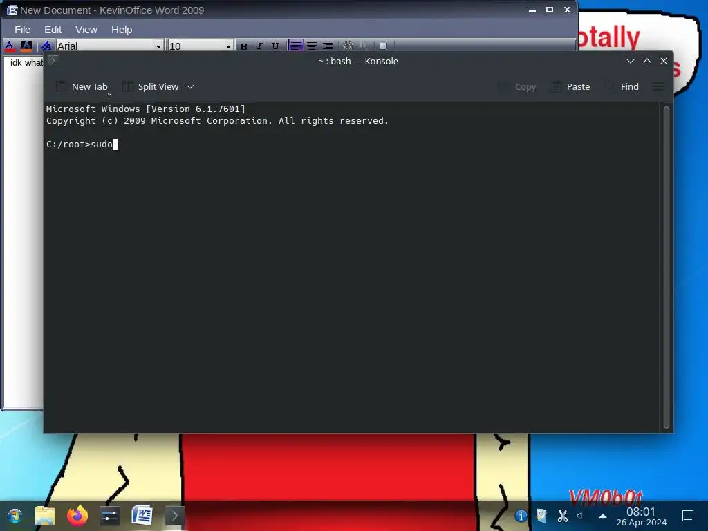Expand hidden system tray icons arrow
This screenshot has width=708, height=531.
(603, 516)
